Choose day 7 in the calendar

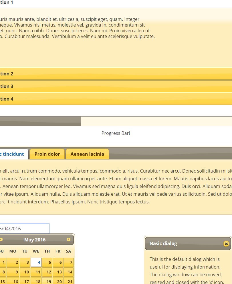[68, 262]
